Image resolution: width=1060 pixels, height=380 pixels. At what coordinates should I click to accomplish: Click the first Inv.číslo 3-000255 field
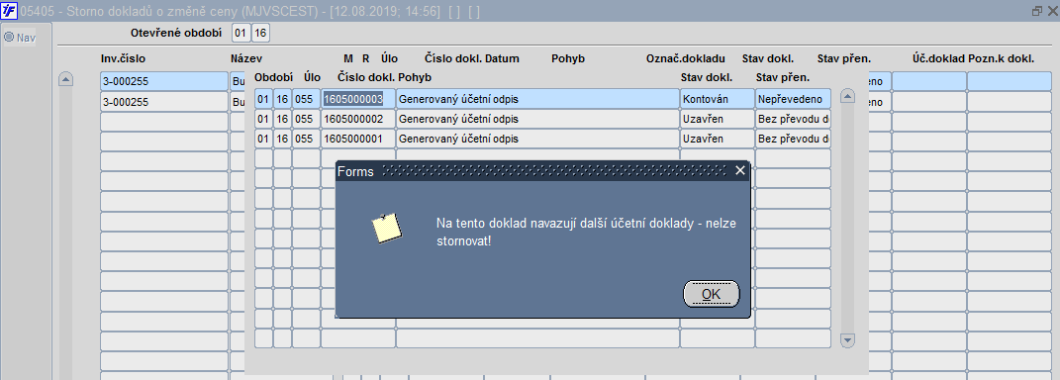pyautogui.click(x=164, y=82)
